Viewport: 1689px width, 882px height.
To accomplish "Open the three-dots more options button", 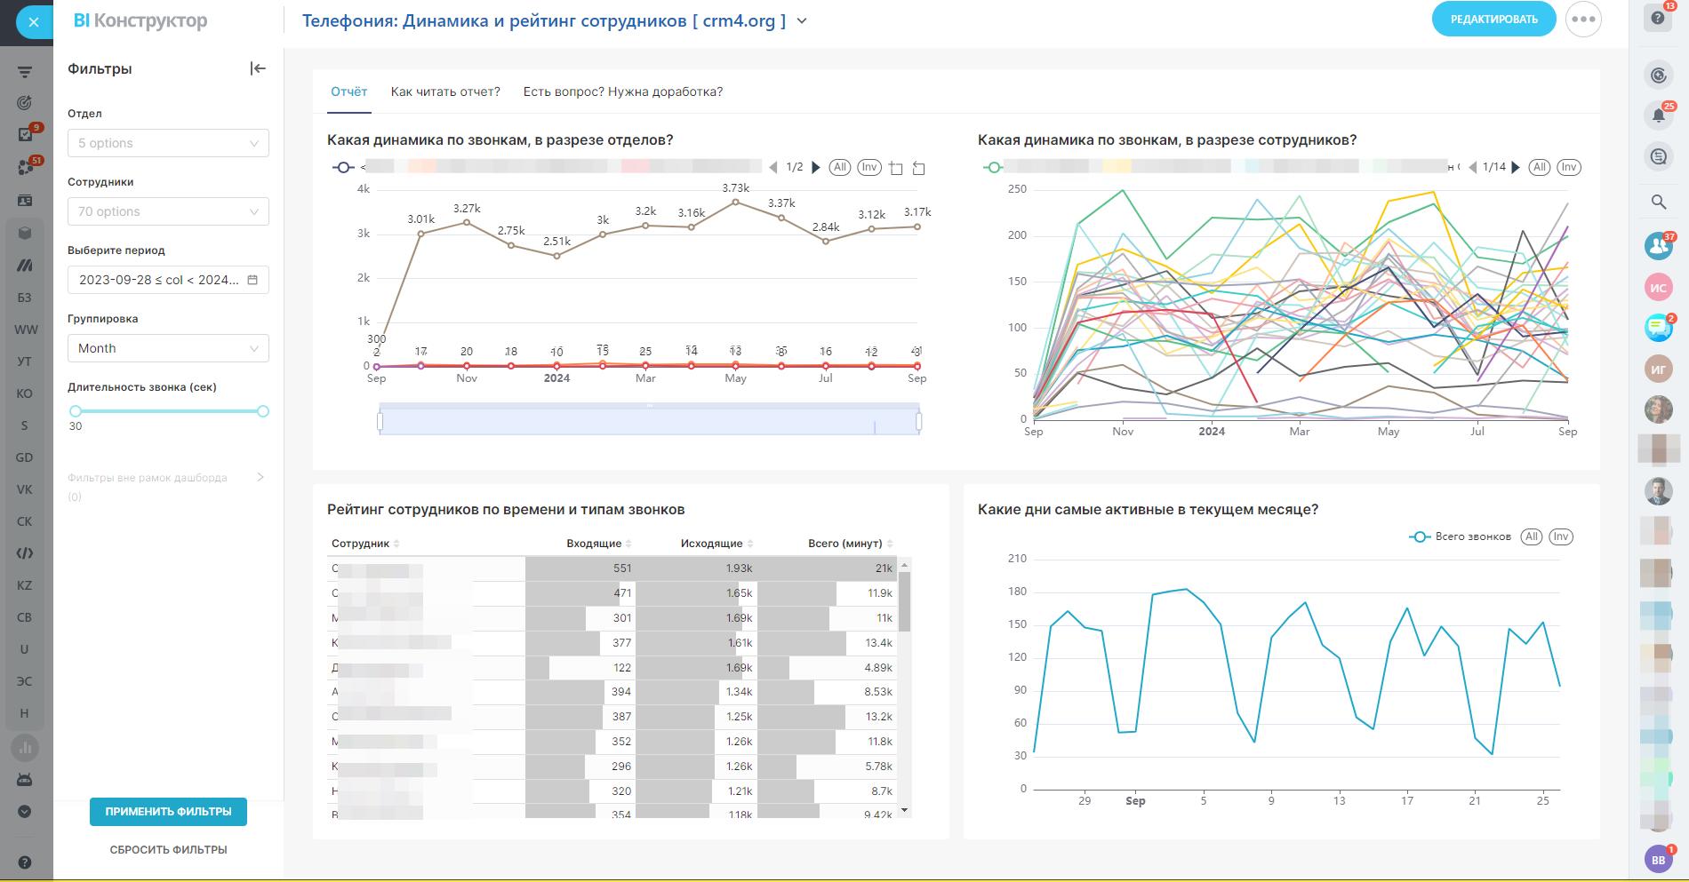I will click(1583, 20).
